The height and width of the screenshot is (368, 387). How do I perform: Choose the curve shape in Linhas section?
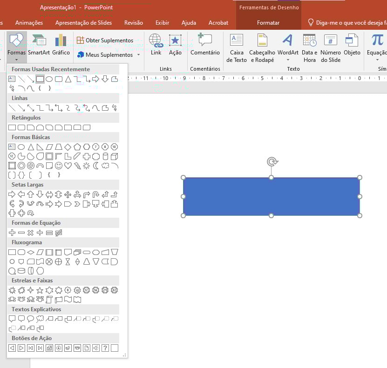96,108
